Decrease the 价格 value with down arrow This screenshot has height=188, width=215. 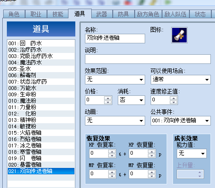pyautogui.click(x=108, y=102)
